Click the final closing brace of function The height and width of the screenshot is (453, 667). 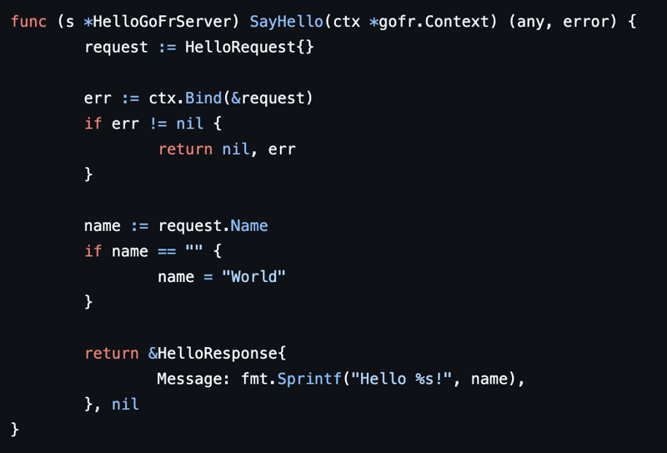pos(15,430)
